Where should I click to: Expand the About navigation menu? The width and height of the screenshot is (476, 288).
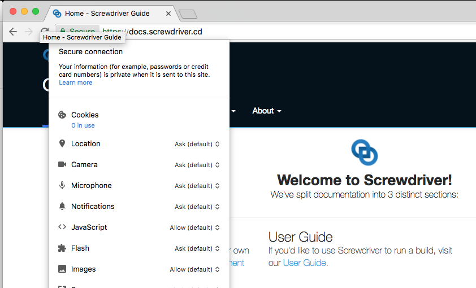tap(267, 111)
